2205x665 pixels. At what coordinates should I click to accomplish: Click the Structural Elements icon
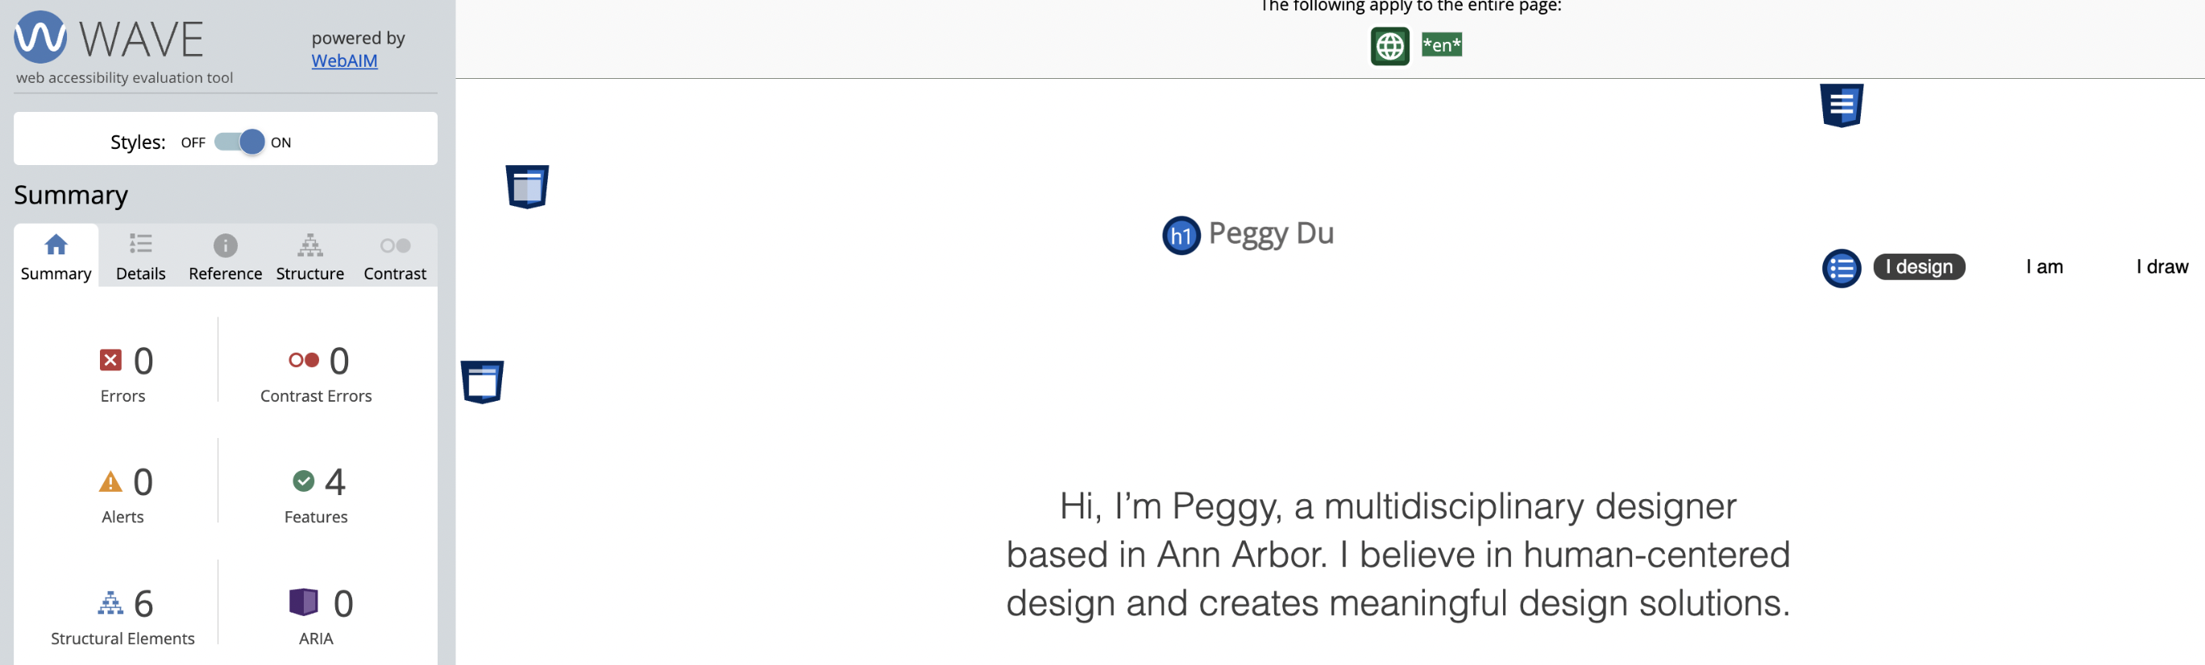pyautogui.click(x=110, y=604)
